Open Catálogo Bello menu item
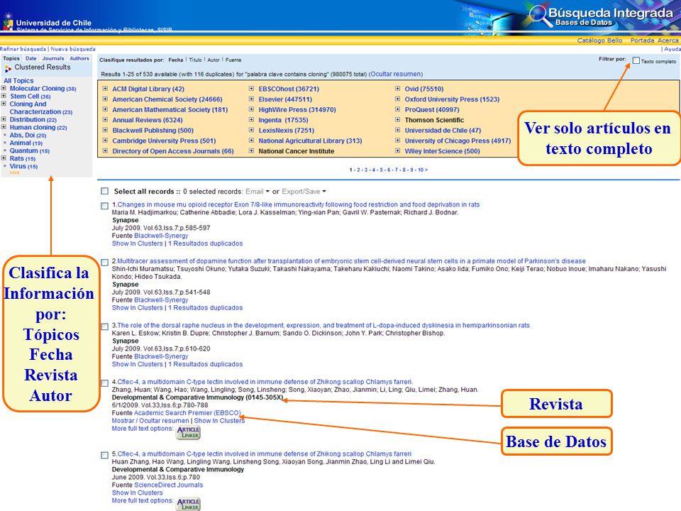This screenshot has height=511, width=681. pyautogui.click(x=599, y=40)
